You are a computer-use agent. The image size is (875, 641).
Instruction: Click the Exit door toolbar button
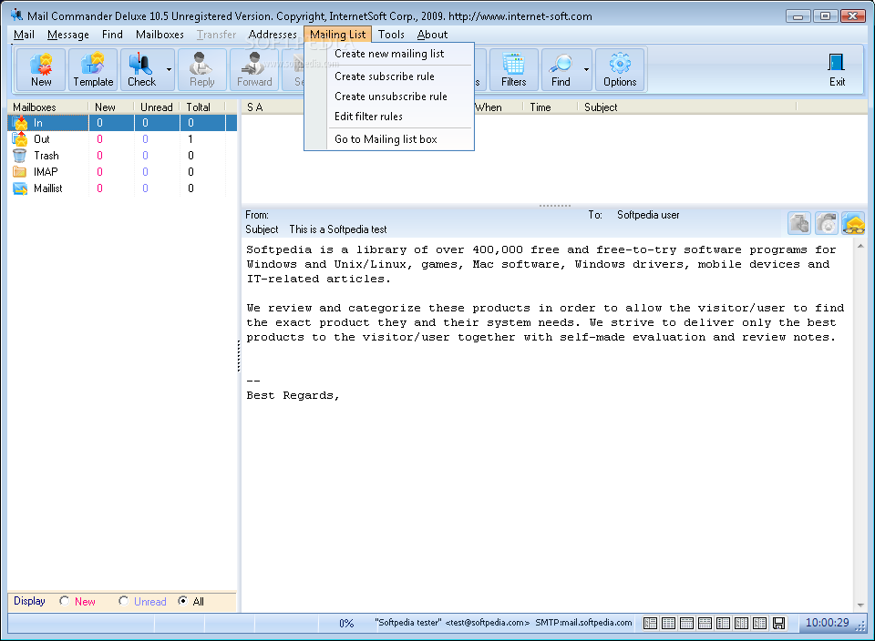tap(837, 70)
